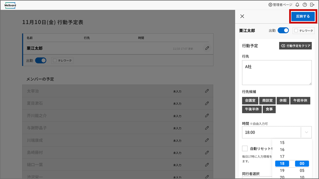Screen dimensions: 319x179
Task: Select 商談室 from the destination candidates
Action: pos(267,100)
